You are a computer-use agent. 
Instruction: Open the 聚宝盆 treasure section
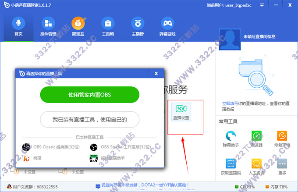click(78, 26)
